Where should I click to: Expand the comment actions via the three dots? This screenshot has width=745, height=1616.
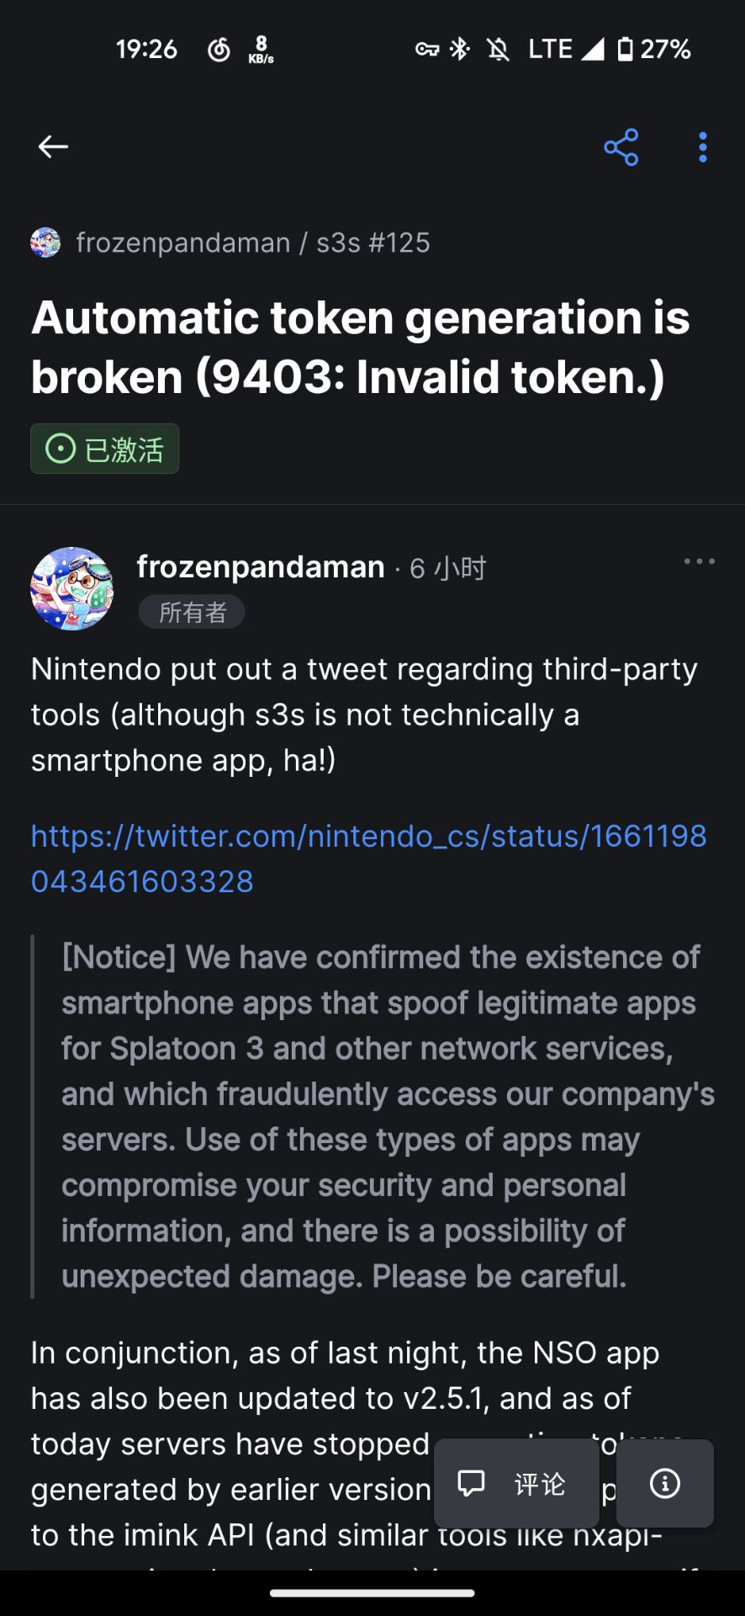point(699,561)
